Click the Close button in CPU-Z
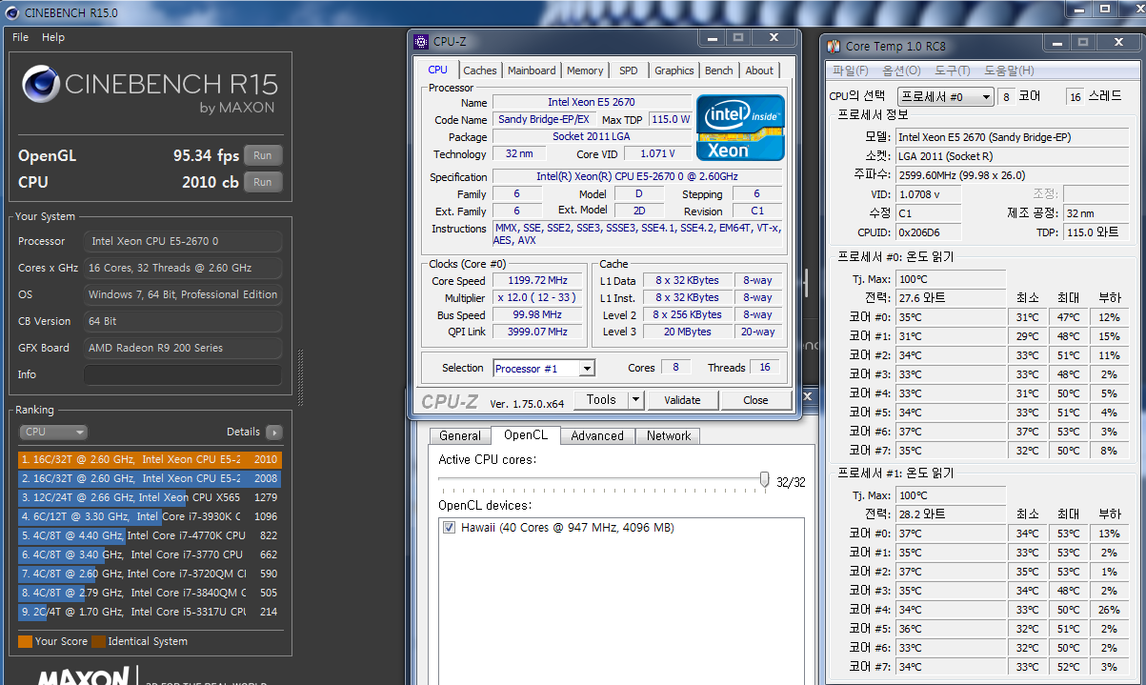This screenshot has width=1146, height=685. pyautogui.click(x=755, y=400)
